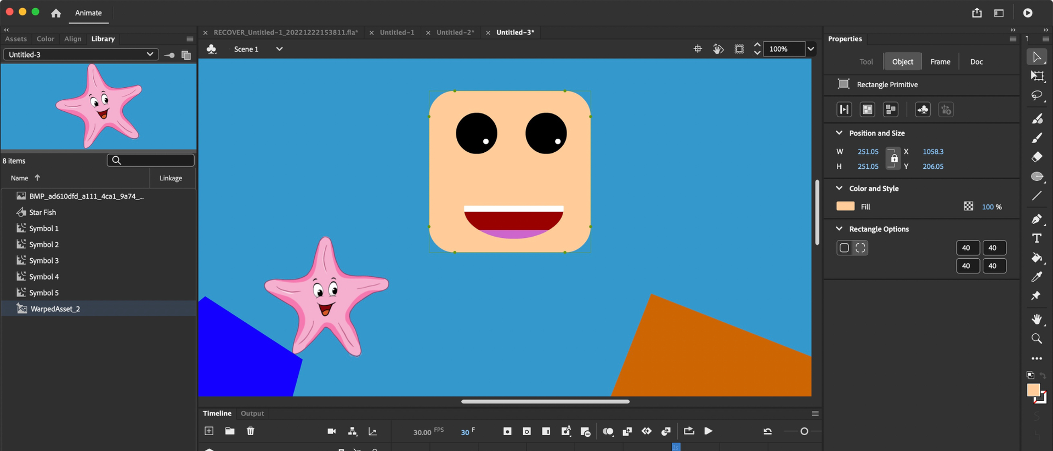Image resolution: width=1053 pixels, height=451 pixels.
Task: Select single corner radius rectangle option
Action: [x=845, y=248]
